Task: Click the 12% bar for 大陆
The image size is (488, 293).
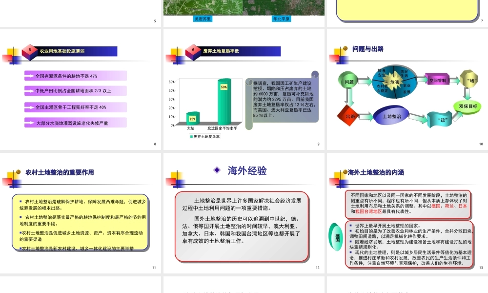Action: pos(193,118)
